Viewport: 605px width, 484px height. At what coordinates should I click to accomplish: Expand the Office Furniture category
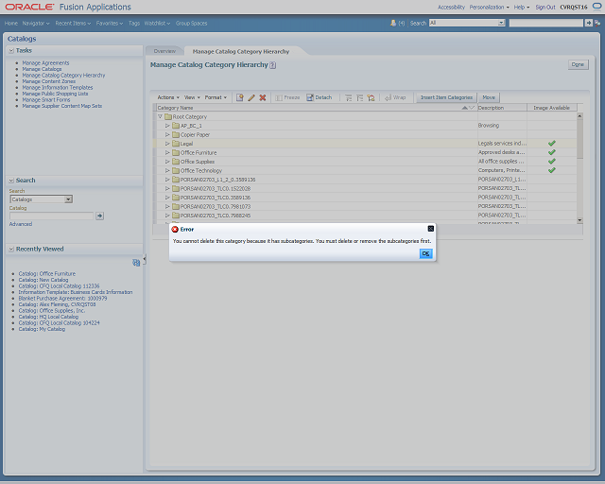coord(167,152)
